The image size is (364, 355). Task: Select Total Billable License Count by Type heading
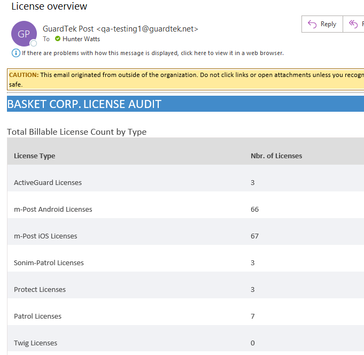pos(76,132)
